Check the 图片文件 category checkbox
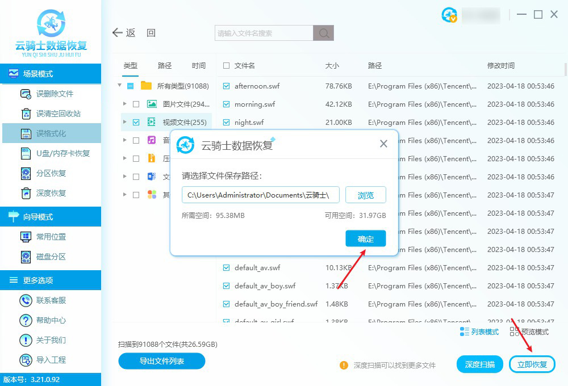 (135, 104)
